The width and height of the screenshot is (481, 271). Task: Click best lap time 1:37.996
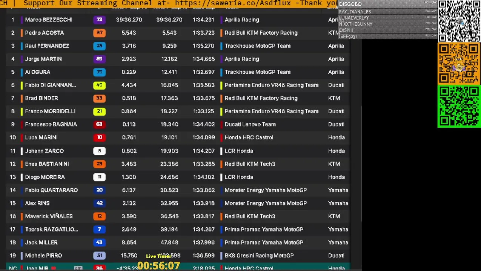point(204,242)
